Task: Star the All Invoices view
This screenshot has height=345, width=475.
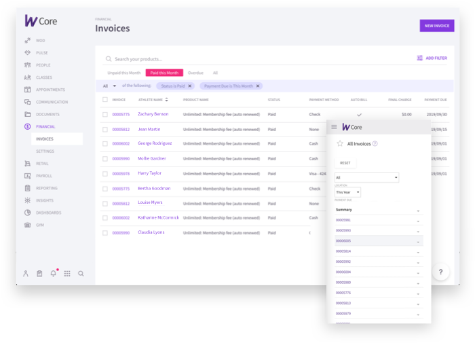Action: [340, 143]
